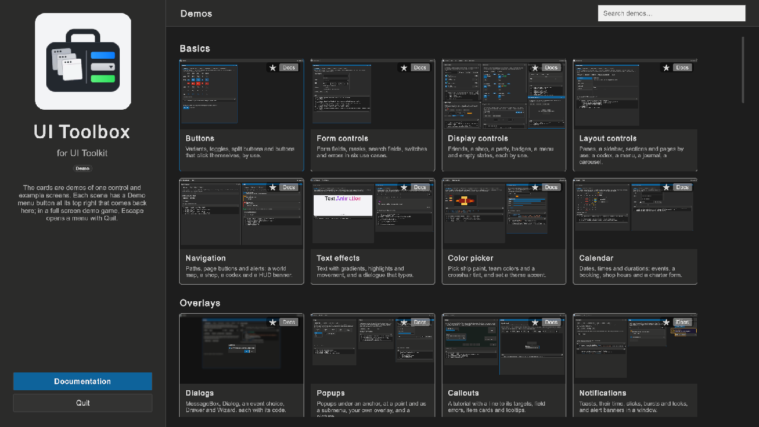759x427 pixels.
Task: Select the Callouts card title
Action: click(463, 393)
